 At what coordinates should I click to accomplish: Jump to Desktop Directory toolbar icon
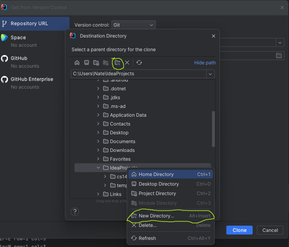86,62
